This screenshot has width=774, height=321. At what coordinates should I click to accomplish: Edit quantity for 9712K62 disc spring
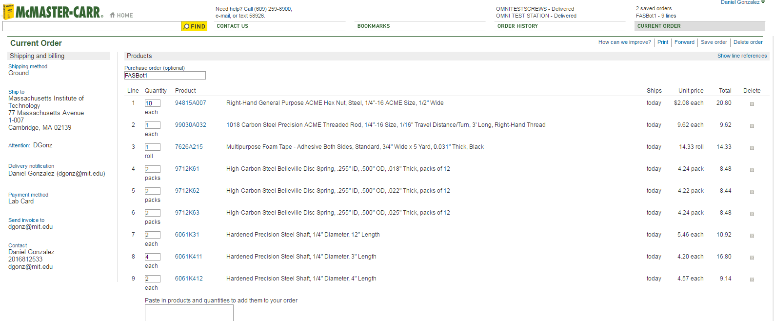153,191
